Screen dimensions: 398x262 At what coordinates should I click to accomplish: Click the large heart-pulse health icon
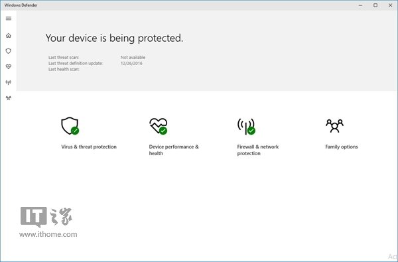coord(158,125)
